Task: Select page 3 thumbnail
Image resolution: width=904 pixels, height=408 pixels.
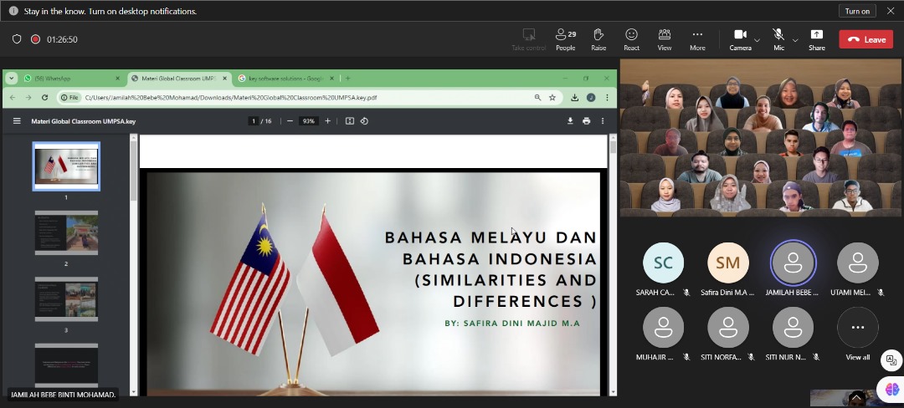Action: pyautogui.click(x=66, y=299)
